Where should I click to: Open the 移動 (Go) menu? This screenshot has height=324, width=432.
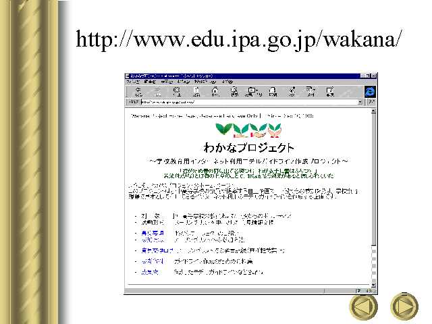tap(183, 82)
